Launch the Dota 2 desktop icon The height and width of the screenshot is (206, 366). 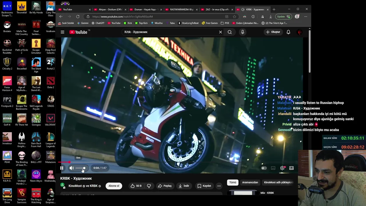pyautogui.click(x=51, y=83)
